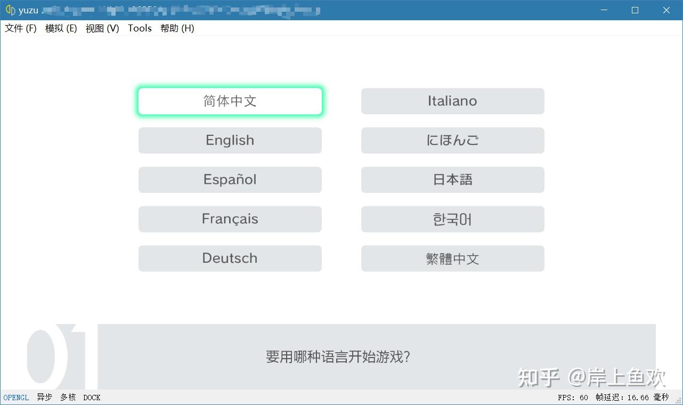Toggle 异步 async setting in status bar
The width and height of the screenshot is (683, 405).
point(45,398)
